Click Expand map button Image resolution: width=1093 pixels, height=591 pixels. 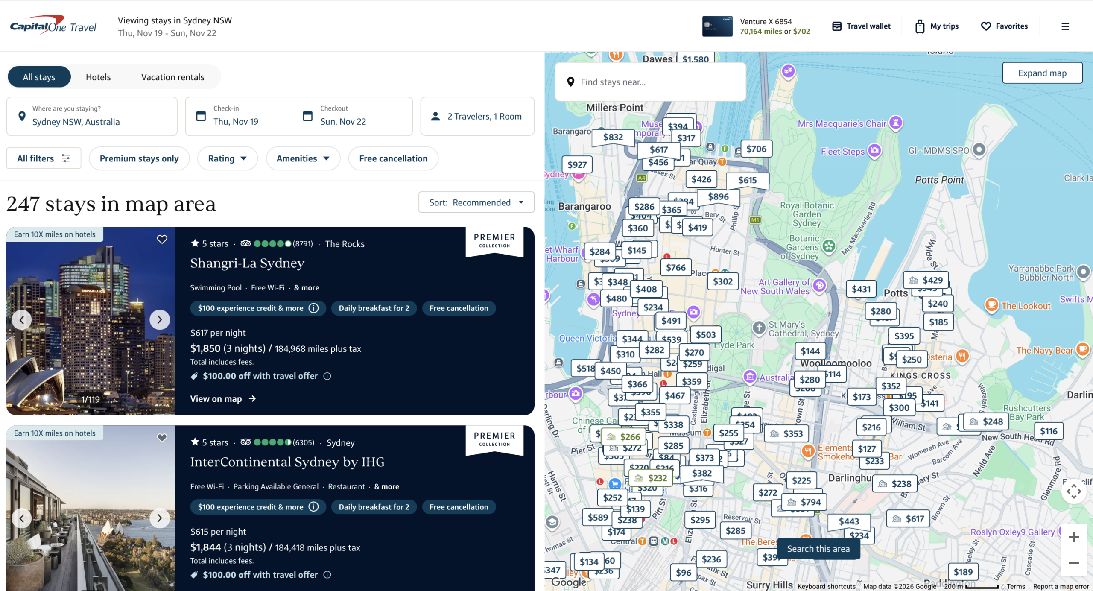pyautogui.click(x=1042, y=73)
